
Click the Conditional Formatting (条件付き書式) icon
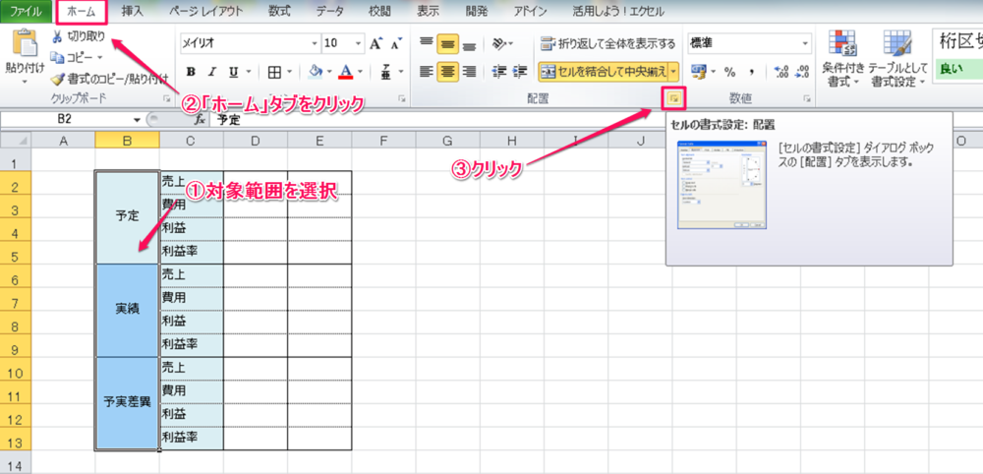(841, 45)
